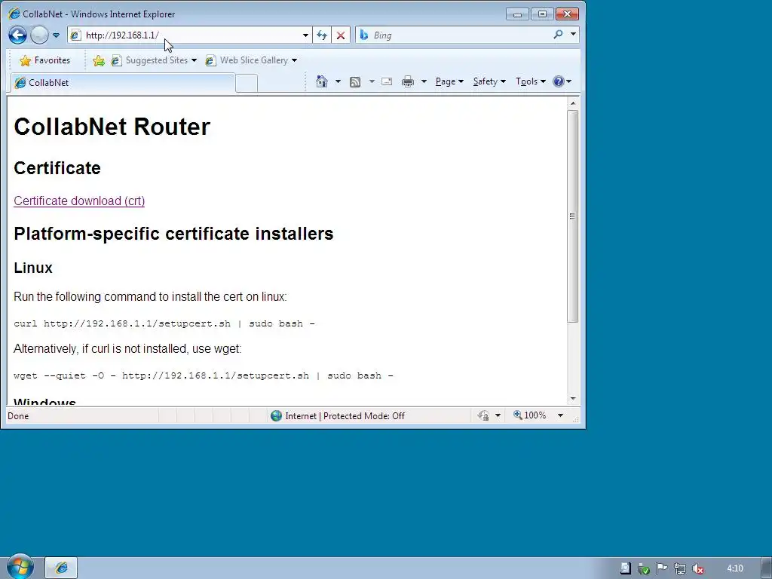Click the Back navigation arrow button

click(18, 35)
